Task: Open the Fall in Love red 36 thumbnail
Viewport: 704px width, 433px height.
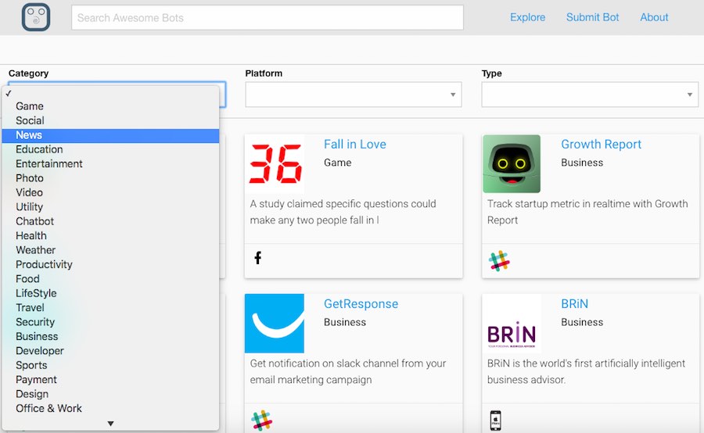Action: tap(275, 164)
